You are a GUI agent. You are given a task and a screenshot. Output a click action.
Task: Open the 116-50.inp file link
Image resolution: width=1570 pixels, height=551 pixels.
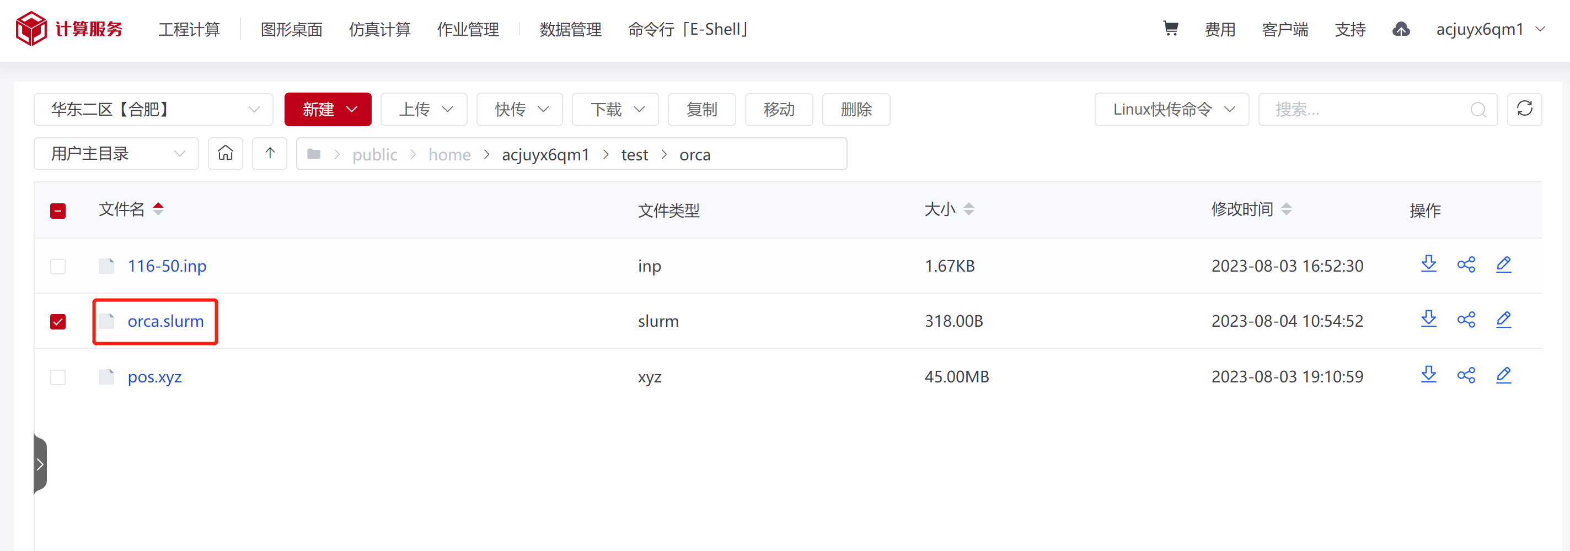pos(167,266)
